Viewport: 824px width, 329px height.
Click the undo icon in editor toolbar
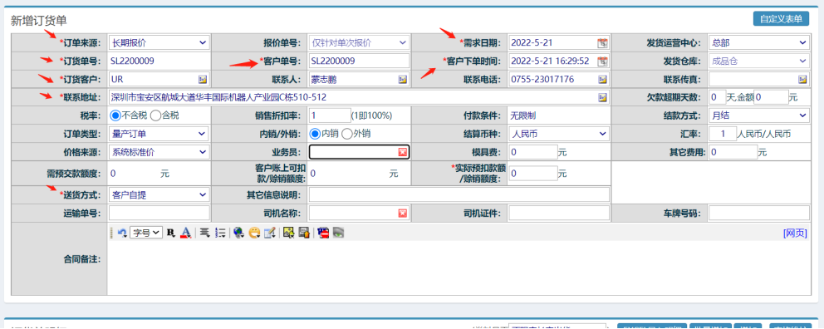122,233
